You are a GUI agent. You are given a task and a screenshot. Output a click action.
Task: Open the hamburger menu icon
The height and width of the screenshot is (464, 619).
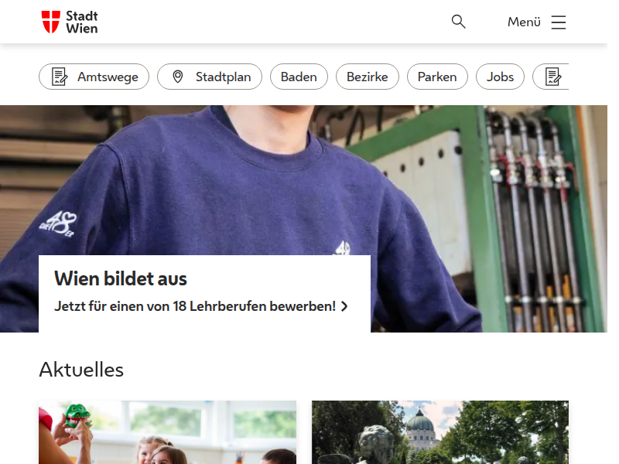[x=558, y=22]
